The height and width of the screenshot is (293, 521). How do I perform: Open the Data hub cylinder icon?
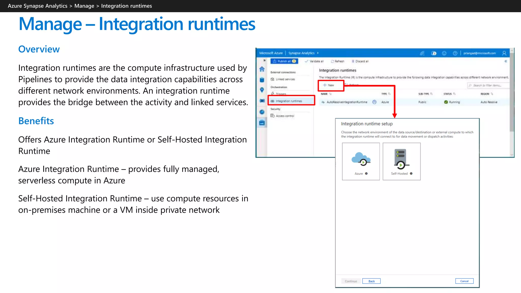tap(262, 80)
